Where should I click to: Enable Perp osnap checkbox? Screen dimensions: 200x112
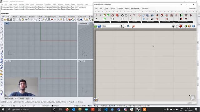pos(36,102)
